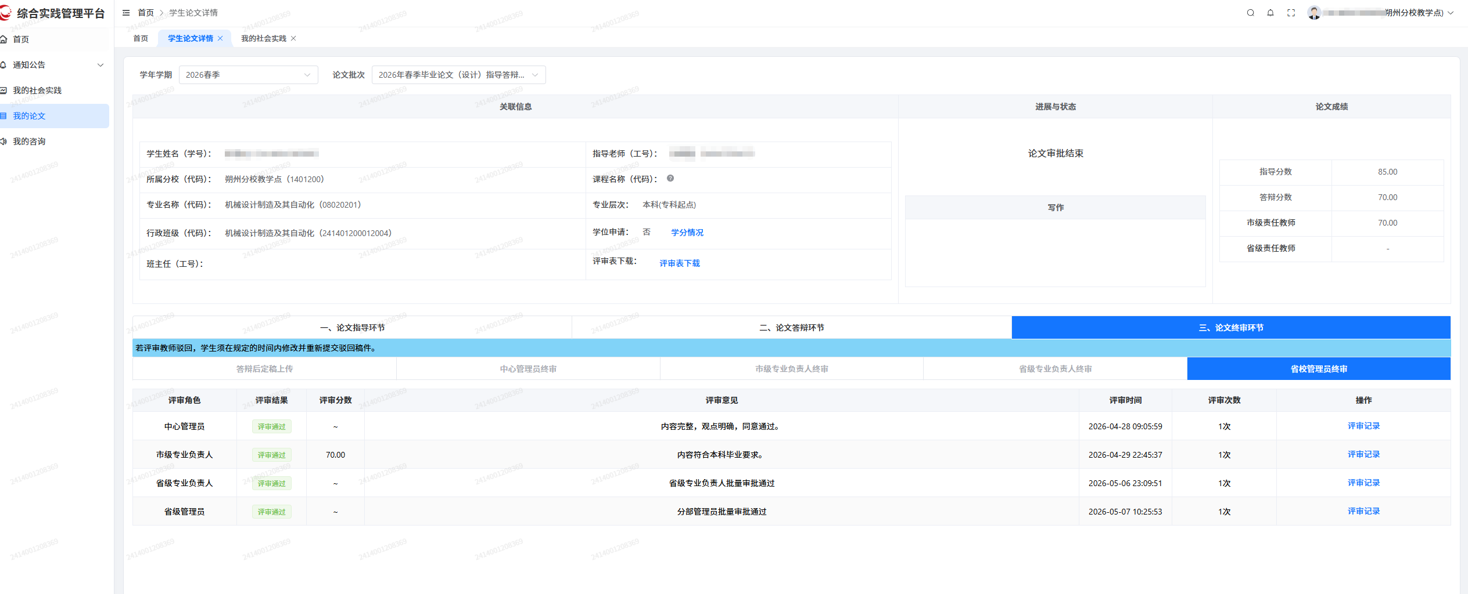Toggle fullscreen icon in header
The height and width of the screenshot is (594, 1468).
[1291, 13]
